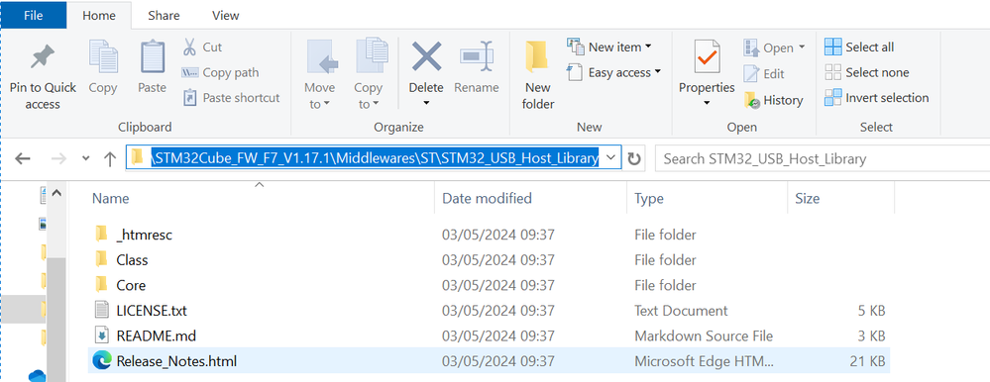Click the 3 KB size of README.md
The width and height of the screenshot is (990, 382).
(871, 336)
